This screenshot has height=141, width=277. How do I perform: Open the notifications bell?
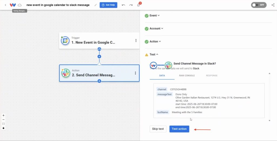click(138, 5)
